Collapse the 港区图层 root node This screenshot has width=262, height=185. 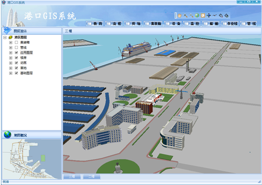click(x=5, y=37)
